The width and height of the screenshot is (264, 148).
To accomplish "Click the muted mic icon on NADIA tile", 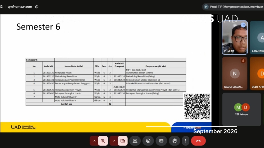I will 243,61.
